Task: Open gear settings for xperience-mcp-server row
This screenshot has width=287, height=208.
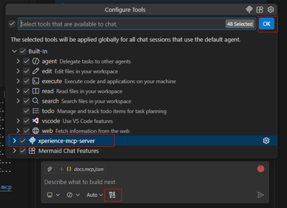Action: 266,141
